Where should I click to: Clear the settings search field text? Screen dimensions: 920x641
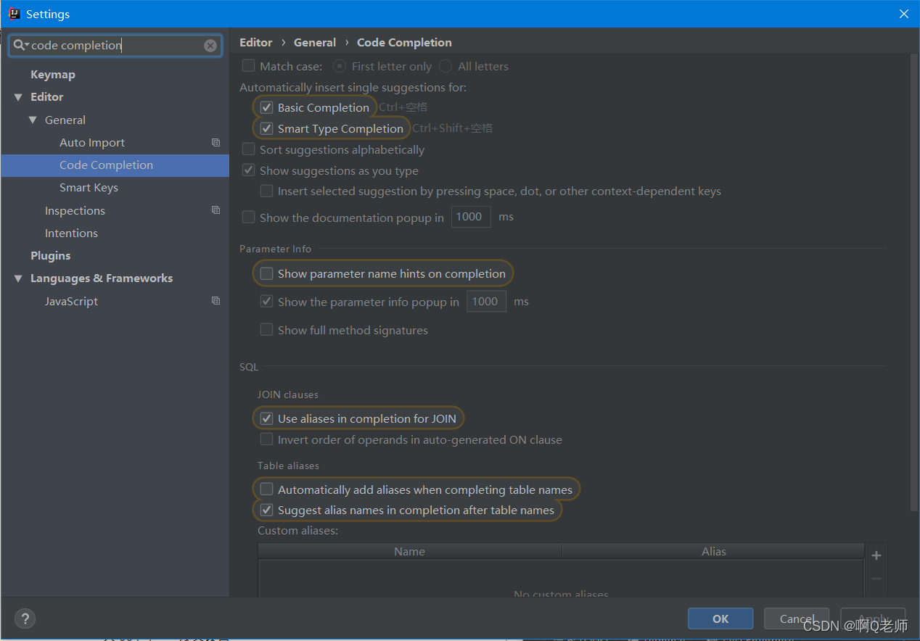[x=210, y=46]
